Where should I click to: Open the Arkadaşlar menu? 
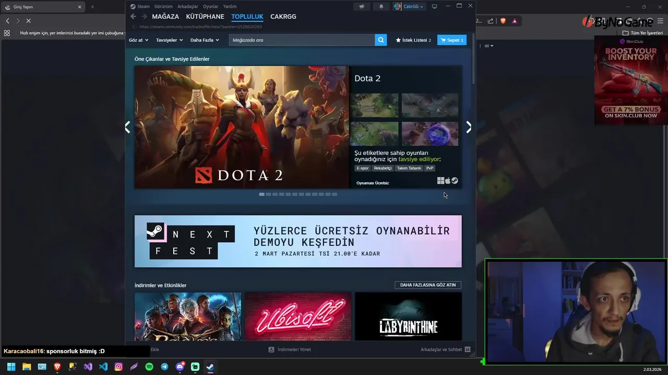point(187,6)
